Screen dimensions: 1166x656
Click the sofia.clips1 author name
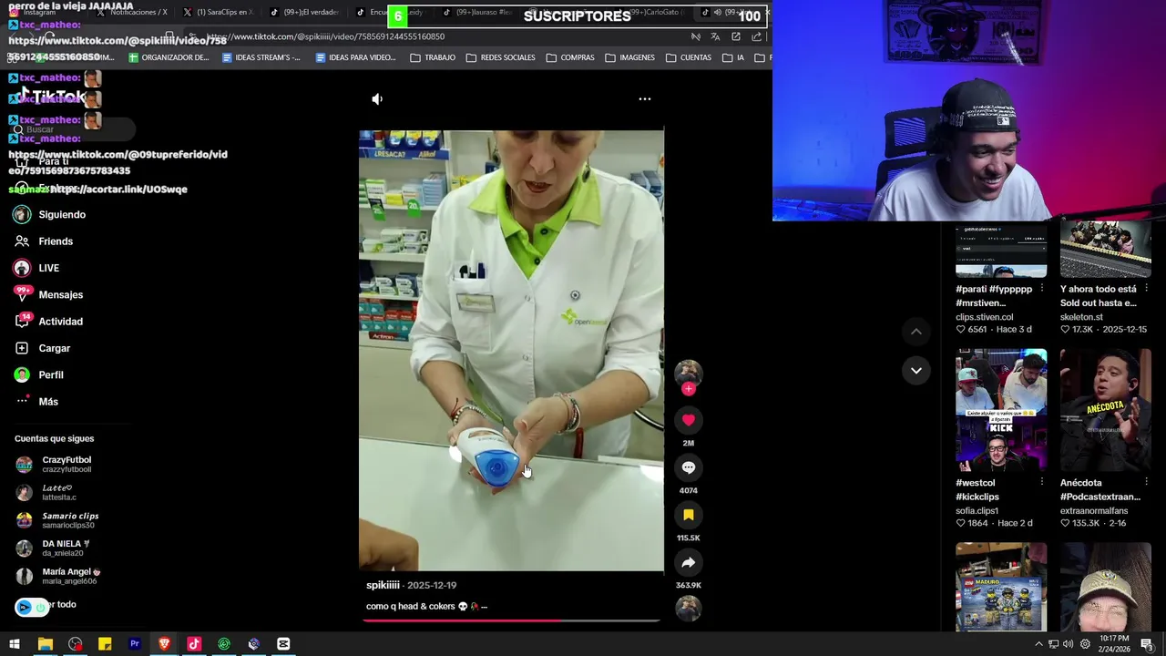[977, 511]
